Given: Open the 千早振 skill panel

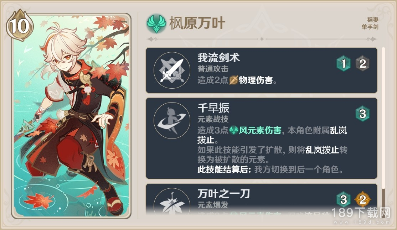Looking at the screenshot, I should 262,138.
